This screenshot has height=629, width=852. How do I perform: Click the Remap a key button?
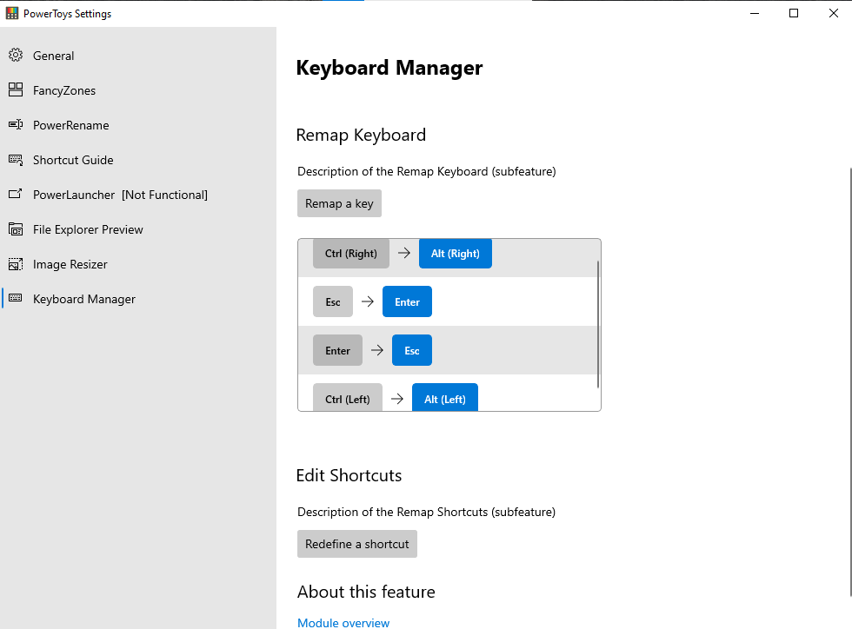click(339, 202)
